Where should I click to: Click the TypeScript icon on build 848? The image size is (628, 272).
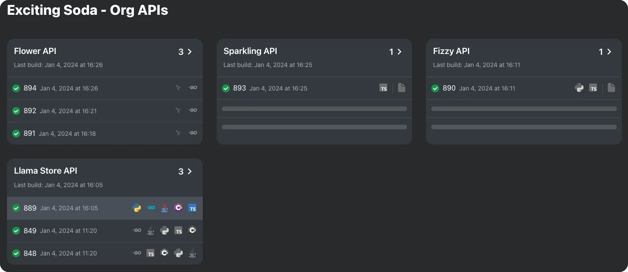tap(150, 253)
